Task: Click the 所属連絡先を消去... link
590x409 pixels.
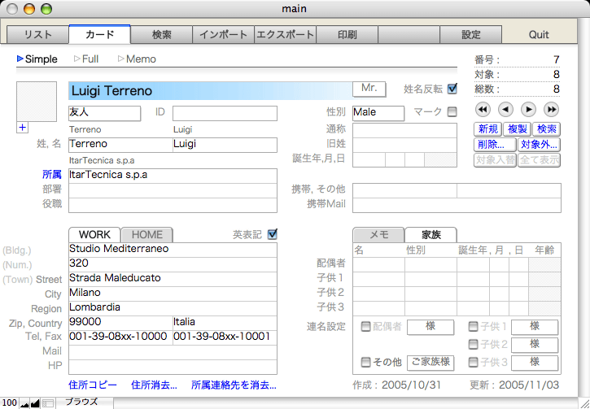Action: [x=234, y=385]
